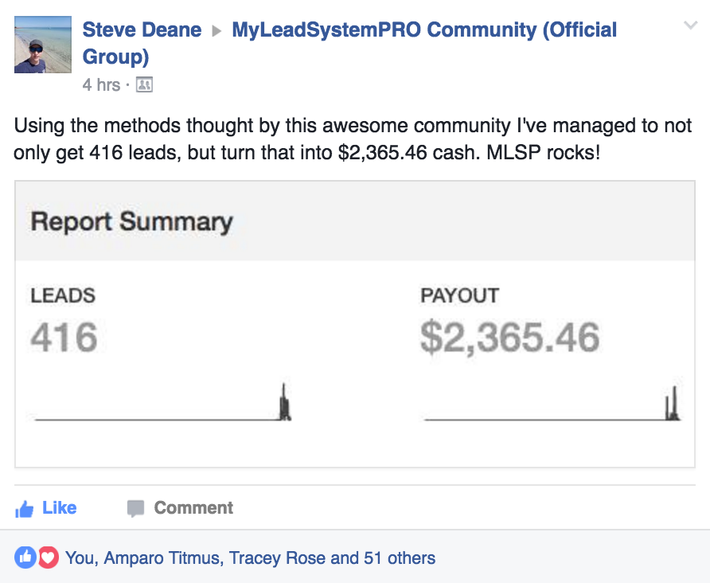Screen dimensions: 710x583
Task: Open the 4 hrs post timestamp
Action: pos(101,84)
